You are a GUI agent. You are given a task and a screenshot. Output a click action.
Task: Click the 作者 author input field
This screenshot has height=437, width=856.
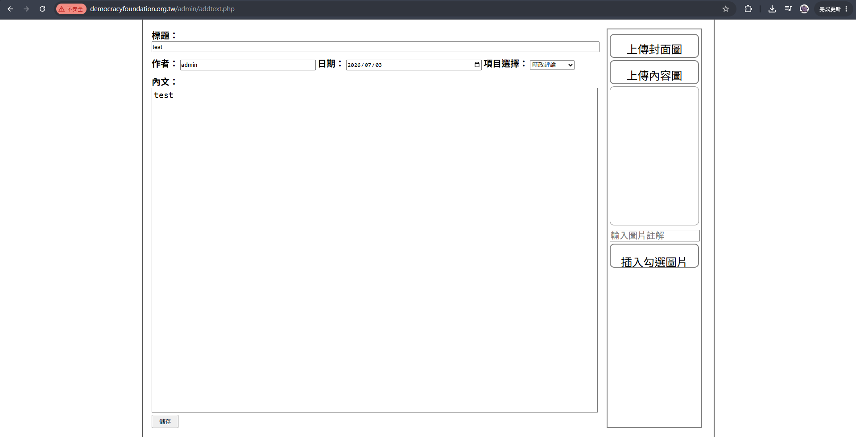pos(248,65)
